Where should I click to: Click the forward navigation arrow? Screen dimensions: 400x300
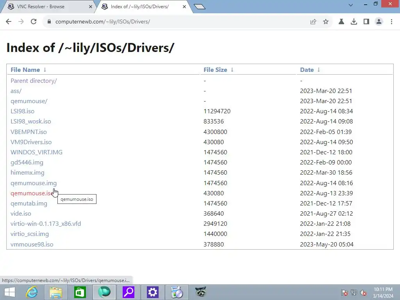point(21,22)
